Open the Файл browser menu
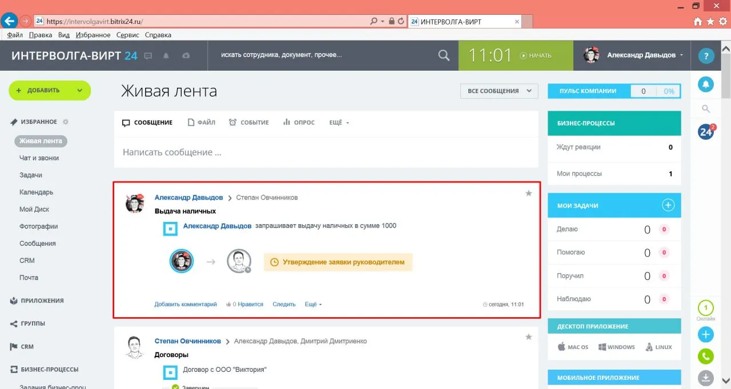The height and width of the screenshot is (389, 731). [x=15, y=35]
